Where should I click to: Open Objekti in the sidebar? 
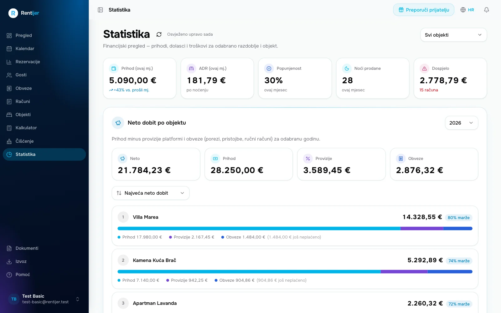tap(44, 115)
